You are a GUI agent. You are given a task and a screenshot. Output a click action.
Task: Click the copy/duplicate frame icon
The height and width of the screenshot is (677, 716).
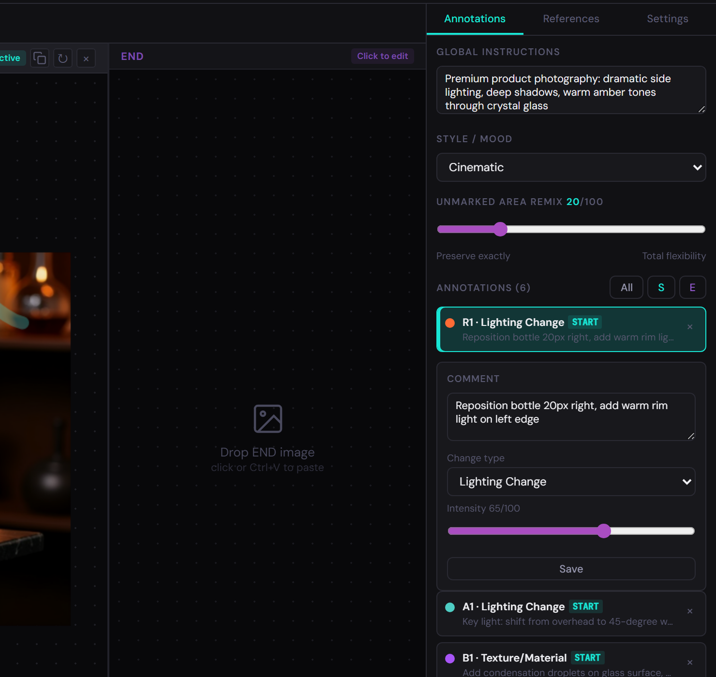pos(40,59)
